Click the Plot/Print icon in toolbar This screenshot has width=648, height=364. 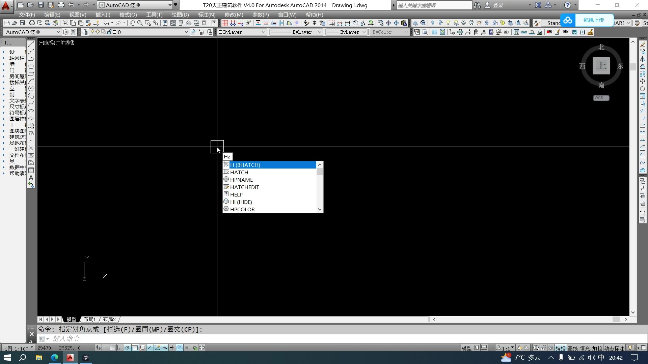click(32, 23)
